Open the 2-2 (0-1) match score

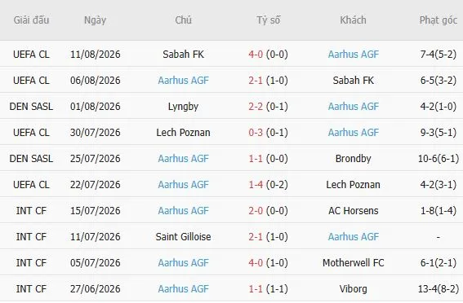pos(268,107)
